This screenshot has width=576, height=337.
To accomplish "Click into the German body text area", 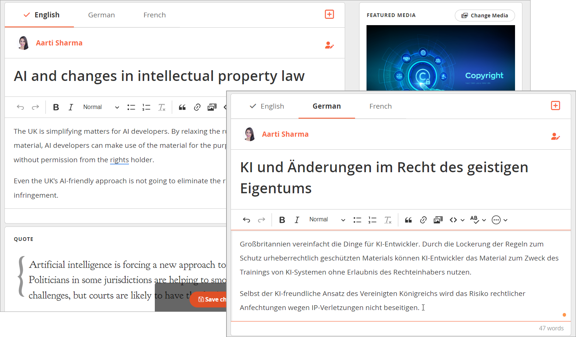I will [x=401, y=276].
